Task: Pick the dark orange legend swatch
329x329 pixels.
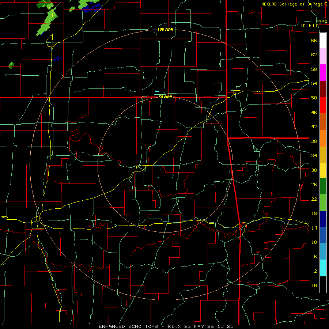Action: 323,121
